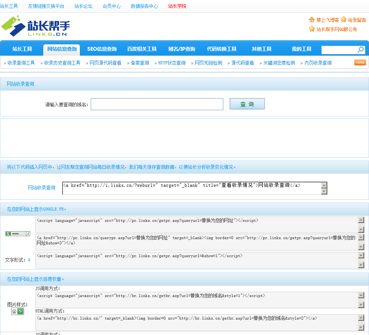The width and height of the screenshot is (369, 335).
Task: Click up arrow of show=1 textarea scrollbar
Action: (361, 255)
